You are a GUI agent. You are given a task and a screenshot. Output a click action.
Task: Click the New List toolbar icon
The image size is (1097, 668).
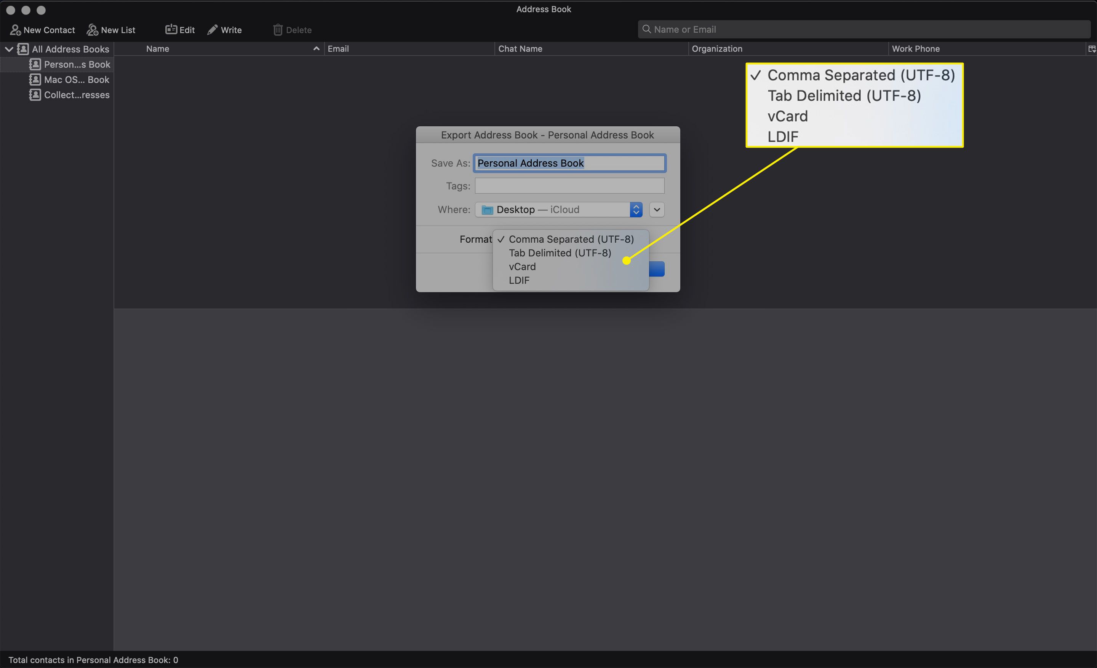click(x=93, y=30)
